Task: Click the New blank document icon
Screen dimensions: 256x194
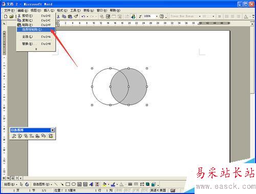Action: (x=6, y=16)
